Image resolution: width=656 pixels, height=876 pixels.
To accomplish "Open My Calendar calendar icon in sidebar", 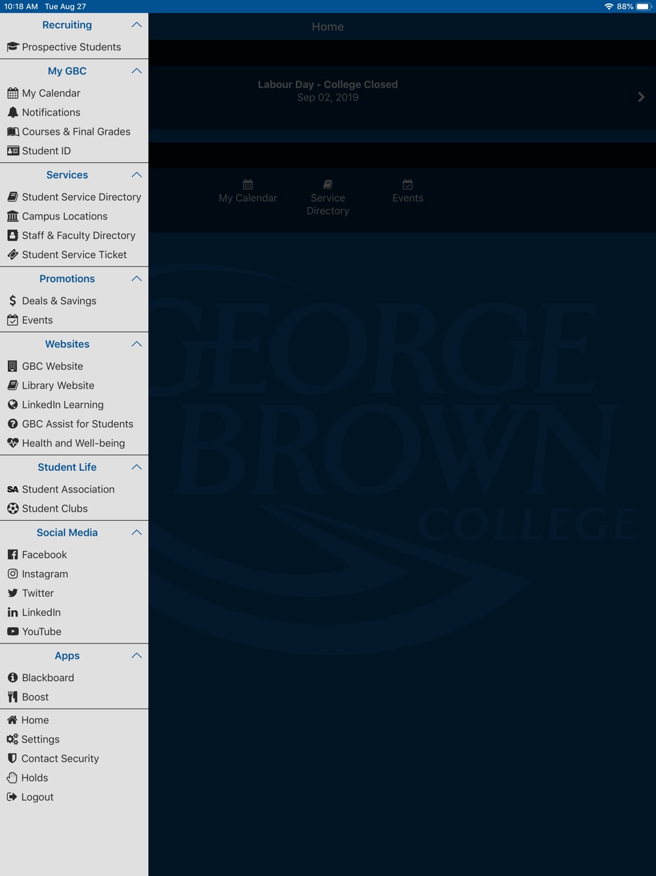I will [x=12, y=93].
